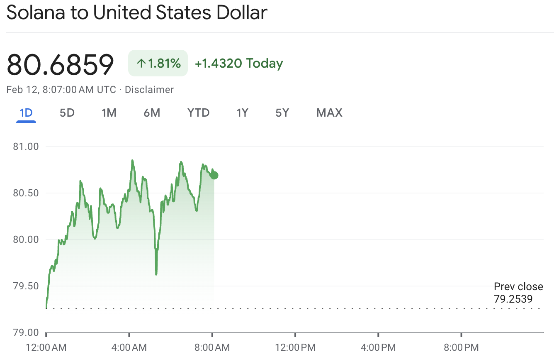Switch to the YTD chart

[198, 113]
